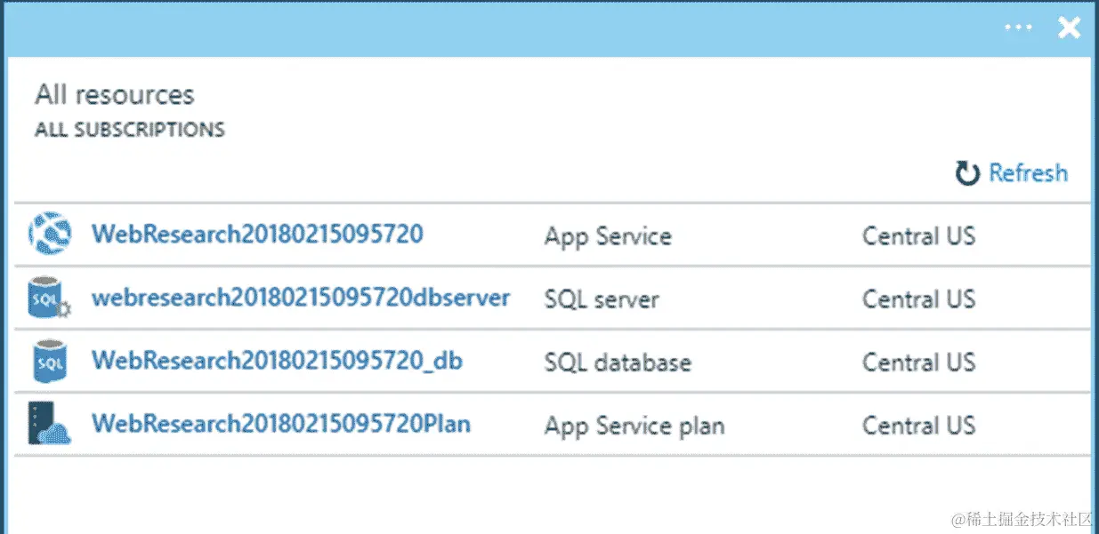Viewport: 1099px width, 534px height.
Task: Click the SQL database cylinder icon
Action: pos(50,361)
